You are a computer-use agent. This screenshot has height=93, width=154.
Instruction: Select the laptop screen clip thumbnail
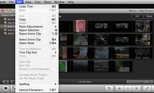coord(81,53)
